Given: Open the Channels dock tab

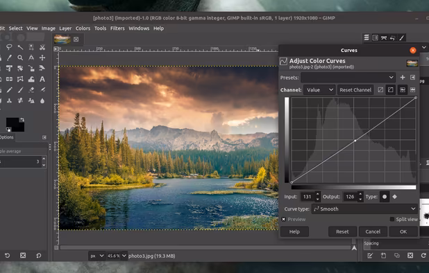Looking at the screenshot, I should 376,37.
